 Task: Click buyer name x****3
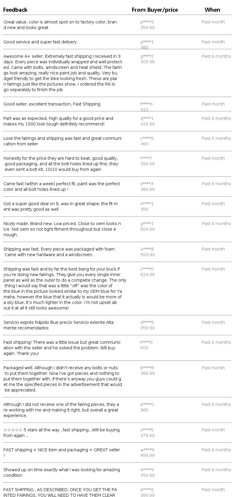pyautogui.click(x=147, y=184)
